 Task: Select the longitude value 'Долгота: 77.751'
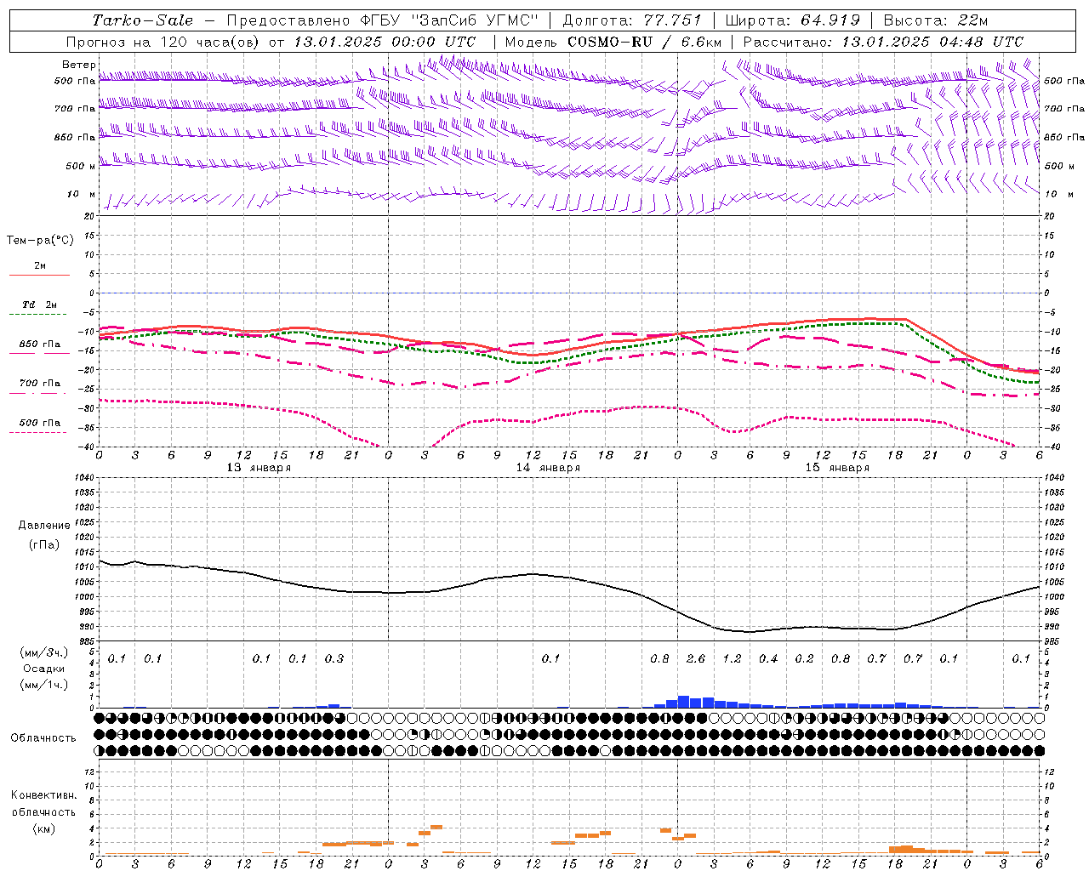[x=632, y=20]
